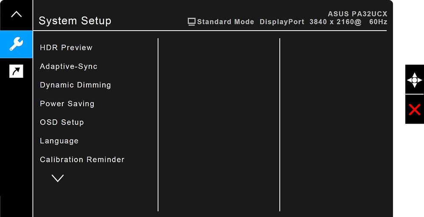Choose the Language menu item
This screenshot has height=217, width=424.
pyautogui.click(x=59, y=141)
